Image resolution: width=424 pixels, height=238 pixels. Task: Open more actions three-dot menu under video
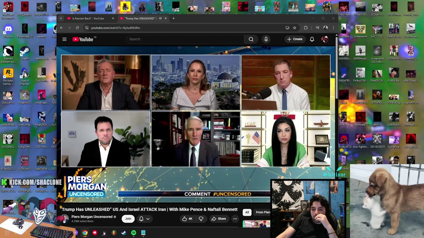coord(235,219)
